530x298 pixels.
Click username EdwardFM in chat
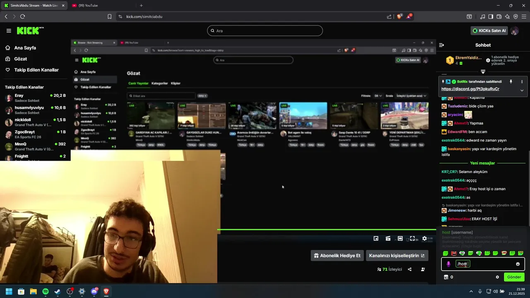coord(457,132)
